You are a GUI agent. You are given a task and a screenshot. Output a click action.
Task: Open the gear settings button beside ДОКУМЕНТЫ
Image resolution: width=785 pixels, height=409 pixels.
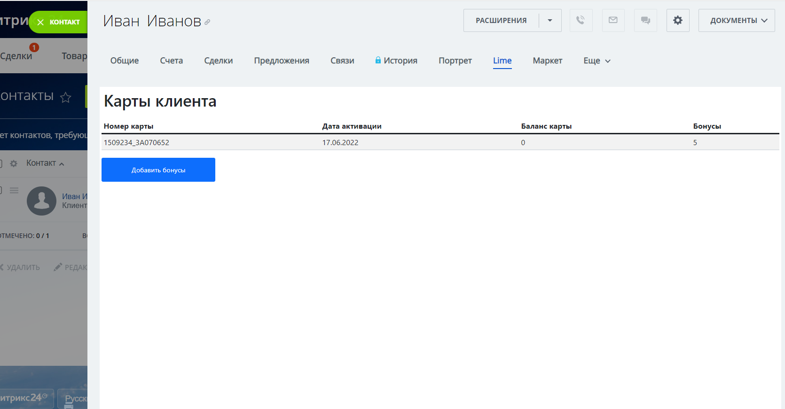(677, 20)
